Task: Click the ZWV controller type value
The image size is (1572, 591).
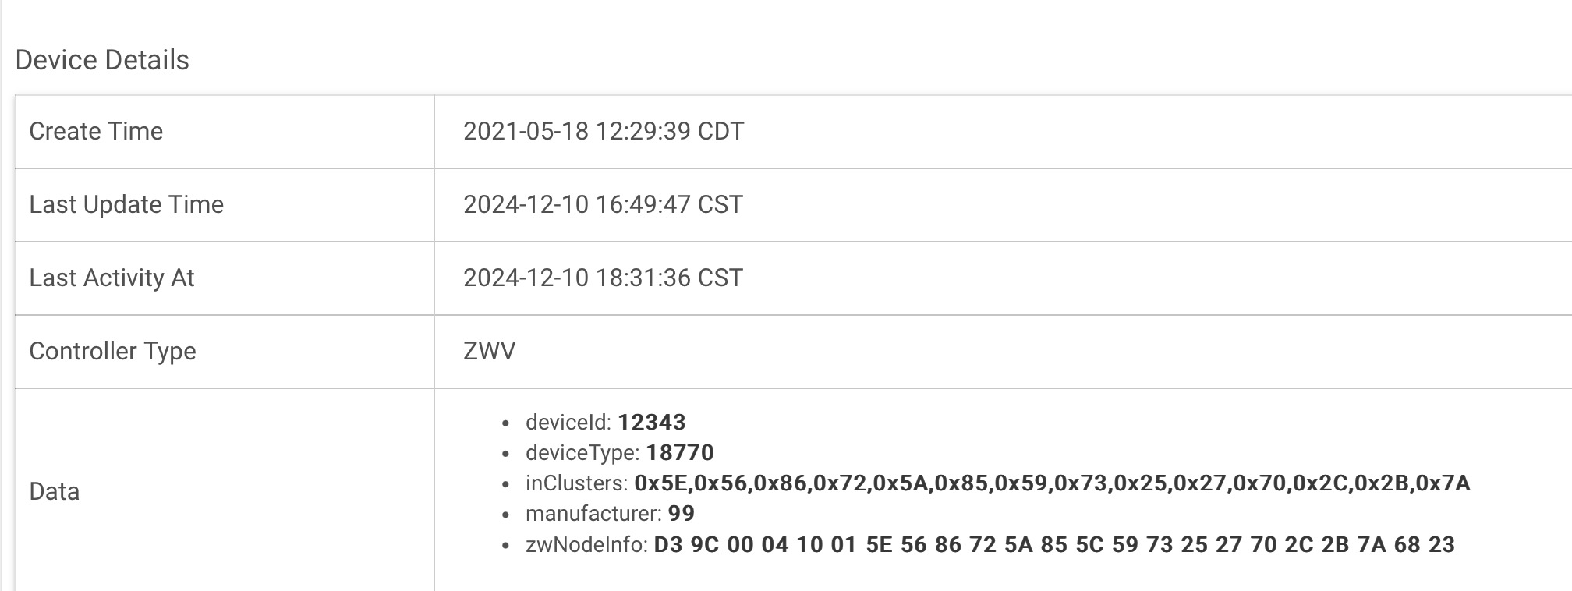Action: click(490, 351)
